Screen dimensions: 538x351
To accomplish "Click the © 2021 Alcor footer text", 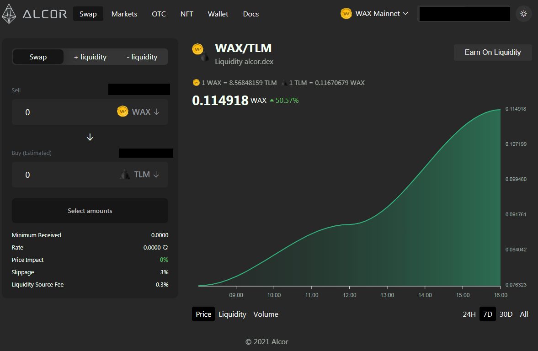I will pyautogui.click(x=267, y=342).
